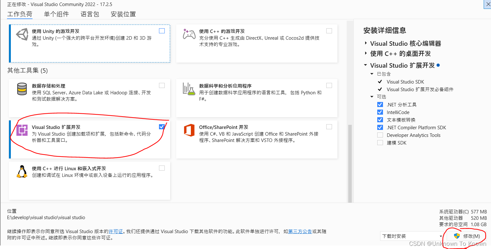Image resolution: width=491 pixels, height=249 pixels.
Task: Check the Office/SharePoint 开发 workload
Action: 329,127
